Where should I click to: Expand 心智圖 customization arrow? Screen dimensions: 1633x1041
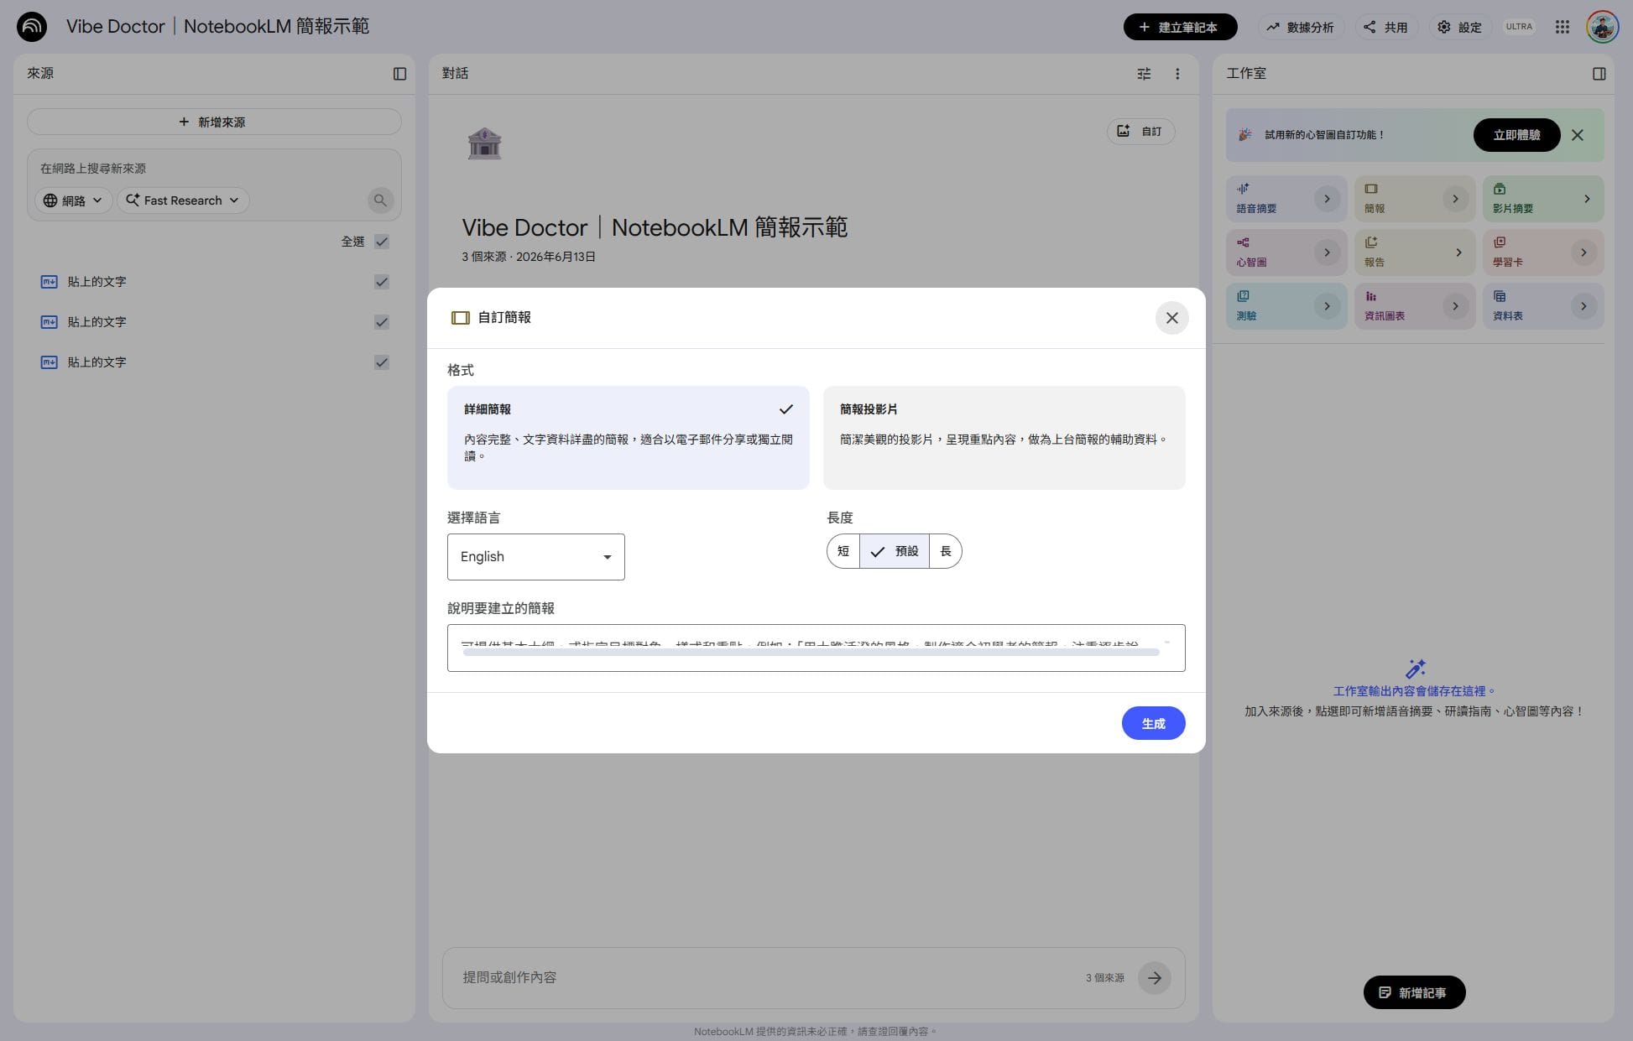[1327, 252]
